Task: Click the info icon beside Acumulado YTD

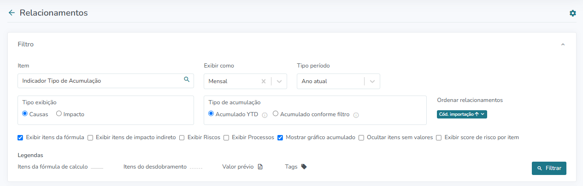Action: point(265,115)
